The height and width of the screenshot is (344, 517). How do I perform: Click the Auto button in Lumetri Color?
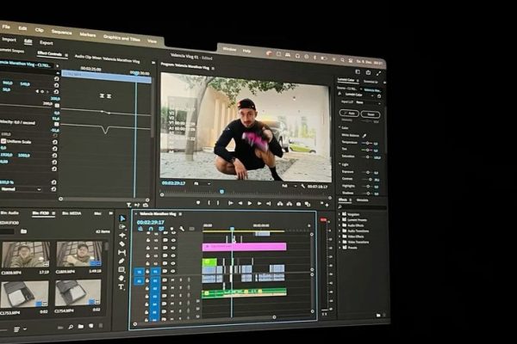click(x=349, y=114)
